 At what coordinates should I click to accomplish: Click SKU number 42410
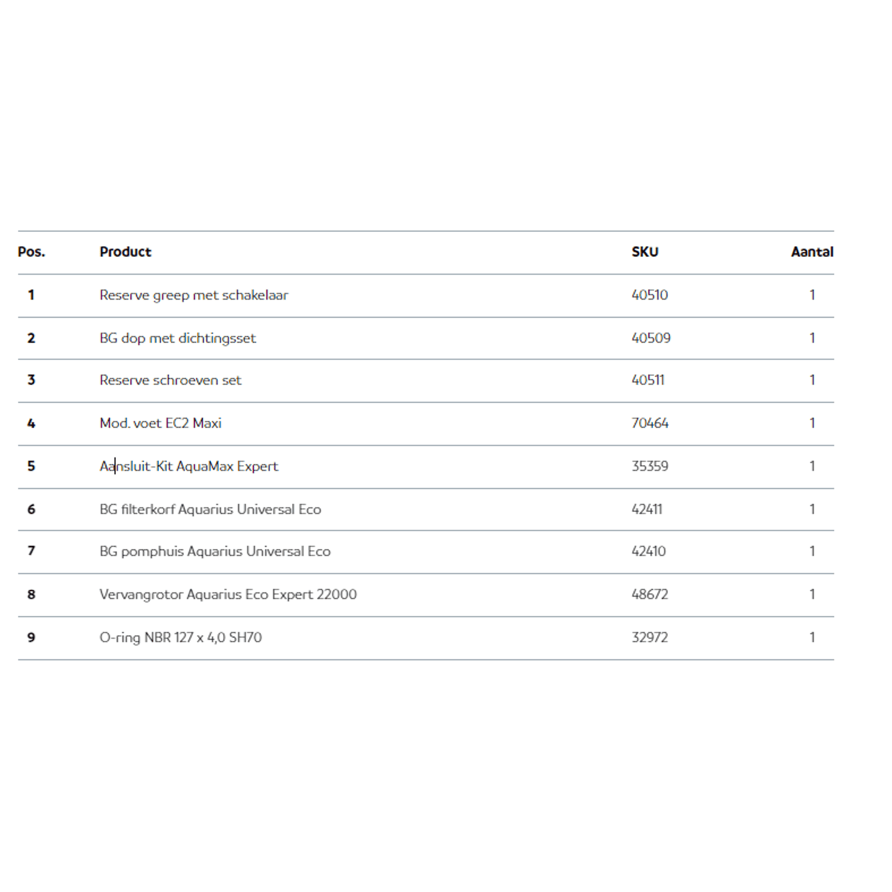click(x=648, y=552)
